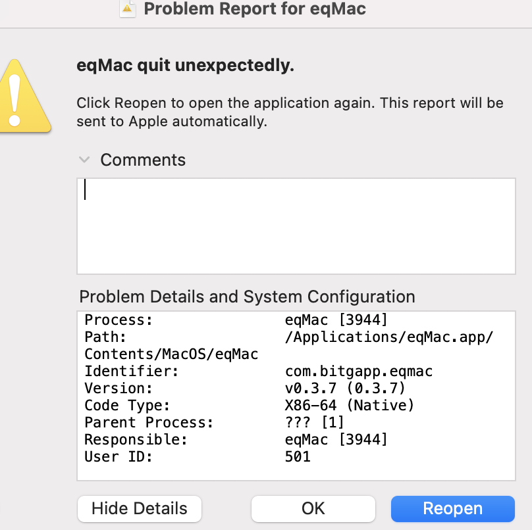Select the 'Process:' line in details
The height and width of the screenshot is (530, 532).
click(236, 320)
